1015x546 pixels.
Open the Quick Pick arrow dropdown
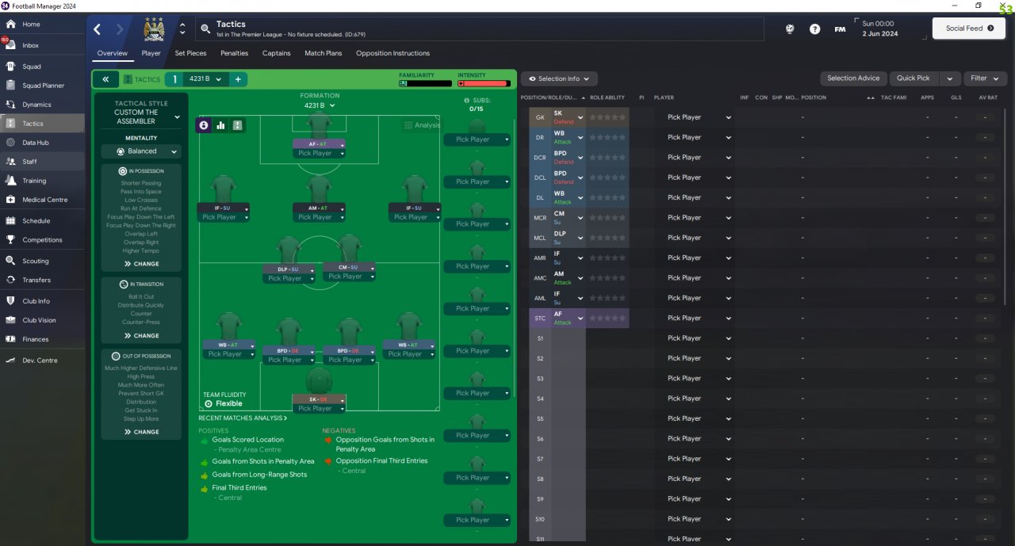point(950,78)
